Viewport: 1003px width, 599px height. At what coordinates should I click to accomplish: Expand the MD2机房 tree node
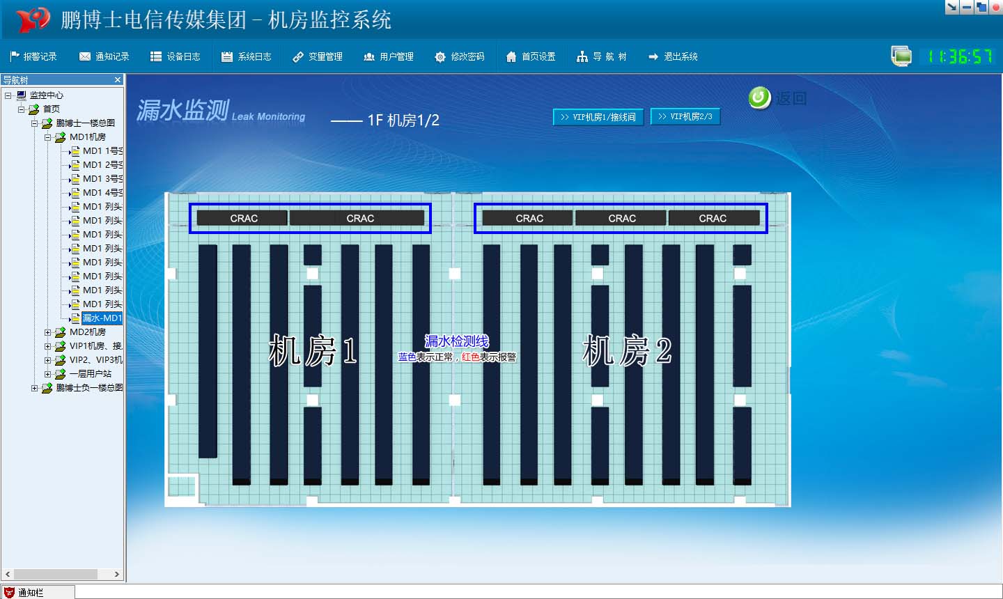coord(47,332)
